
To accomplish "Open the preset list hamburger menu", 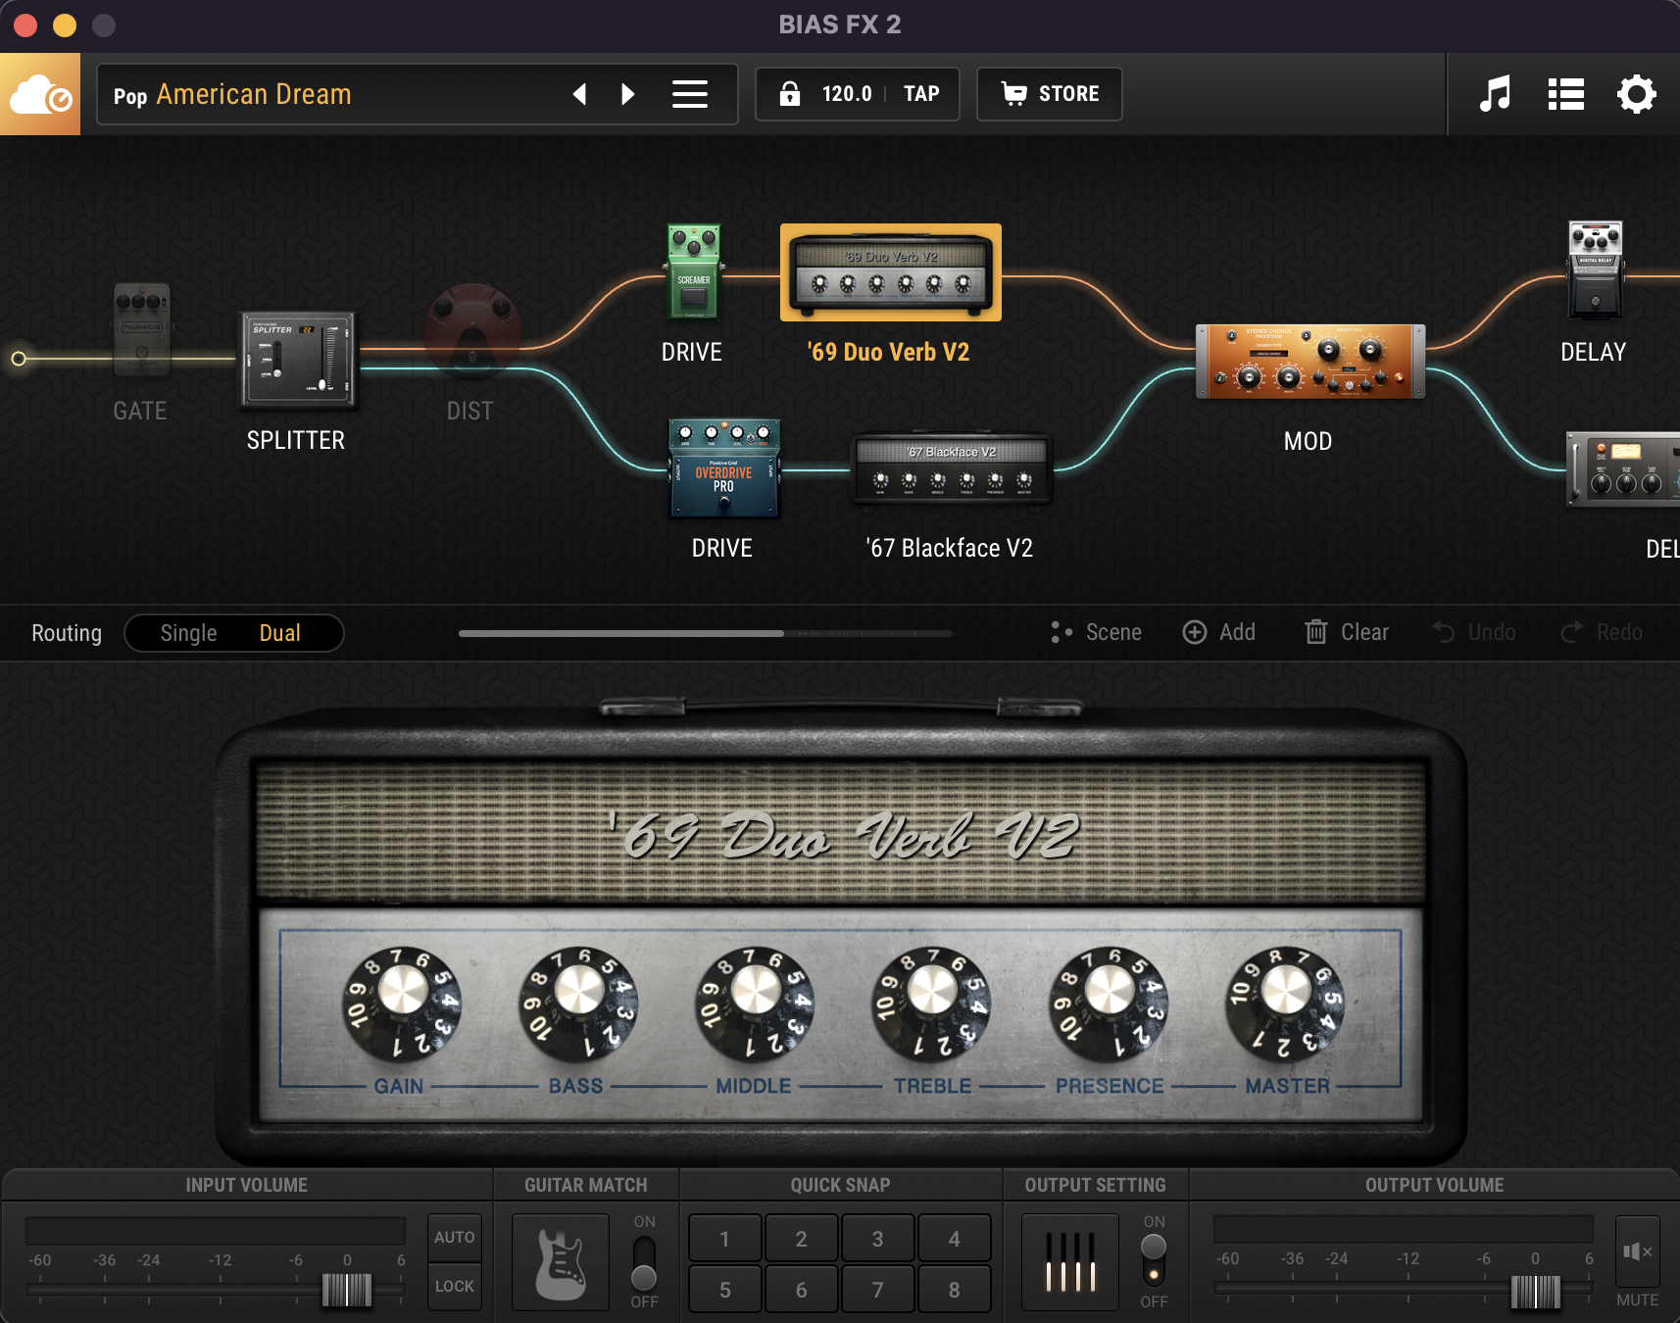I will (690, 94).
